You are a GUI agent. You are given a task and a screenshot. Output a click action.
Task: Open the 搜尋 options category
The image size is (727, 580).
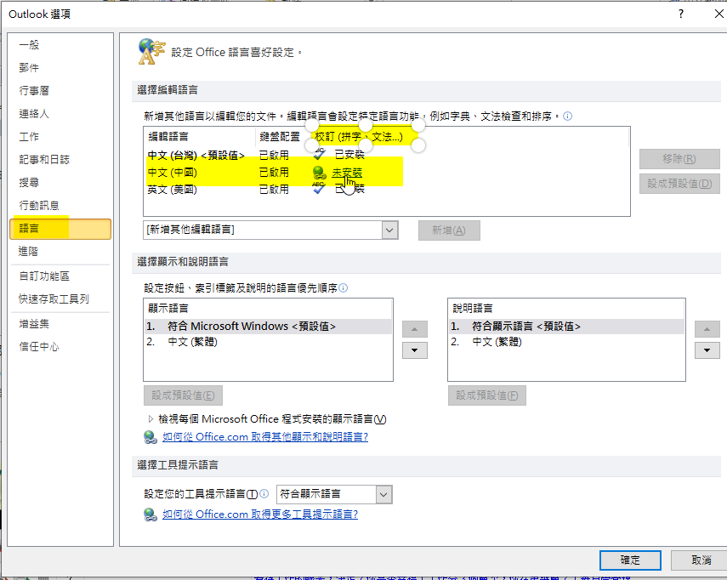pyautogui.click(x=60, y=183)
